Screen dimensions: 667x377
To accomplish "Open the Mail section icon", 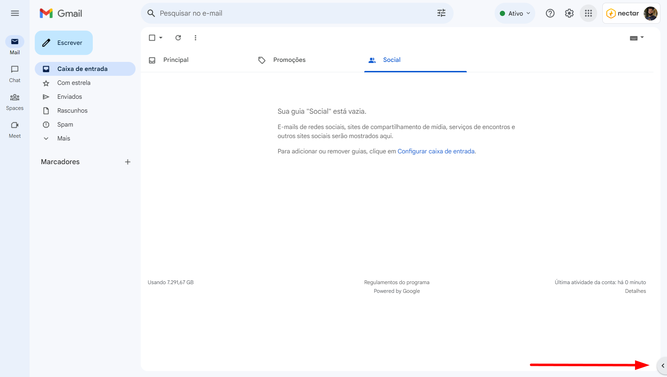I will [x=15, y=42].
